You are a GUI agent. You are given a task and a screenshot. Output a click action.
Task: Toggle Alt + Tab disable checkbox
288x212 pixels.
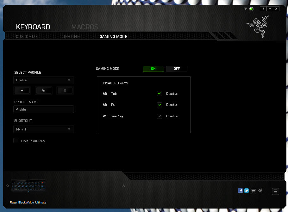[160, 94]
